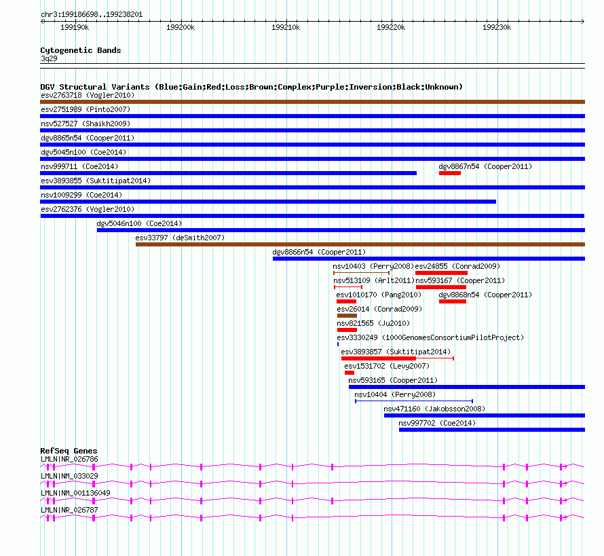Select the blue nsv997702 gain bar

tap(492, 430)
